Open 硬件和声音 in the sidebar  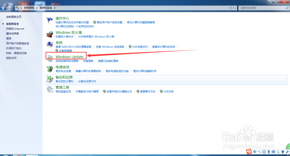tap(12, 34)
